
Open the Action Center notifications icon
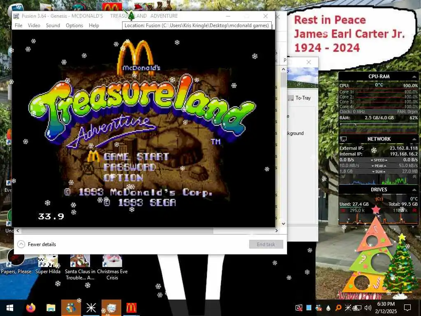407,308
